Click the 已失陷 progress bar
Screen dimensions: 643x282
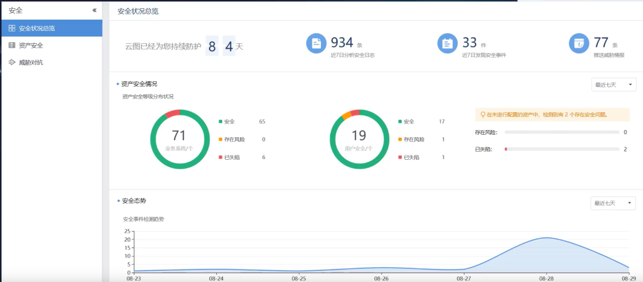click(561, 149)
